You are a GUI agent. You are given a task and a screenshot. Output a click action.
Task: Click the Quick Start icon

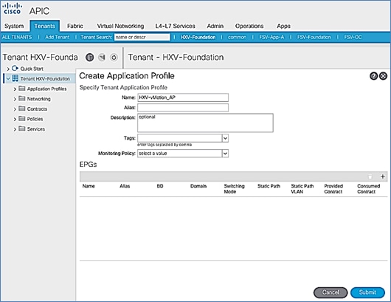[15, 68]
